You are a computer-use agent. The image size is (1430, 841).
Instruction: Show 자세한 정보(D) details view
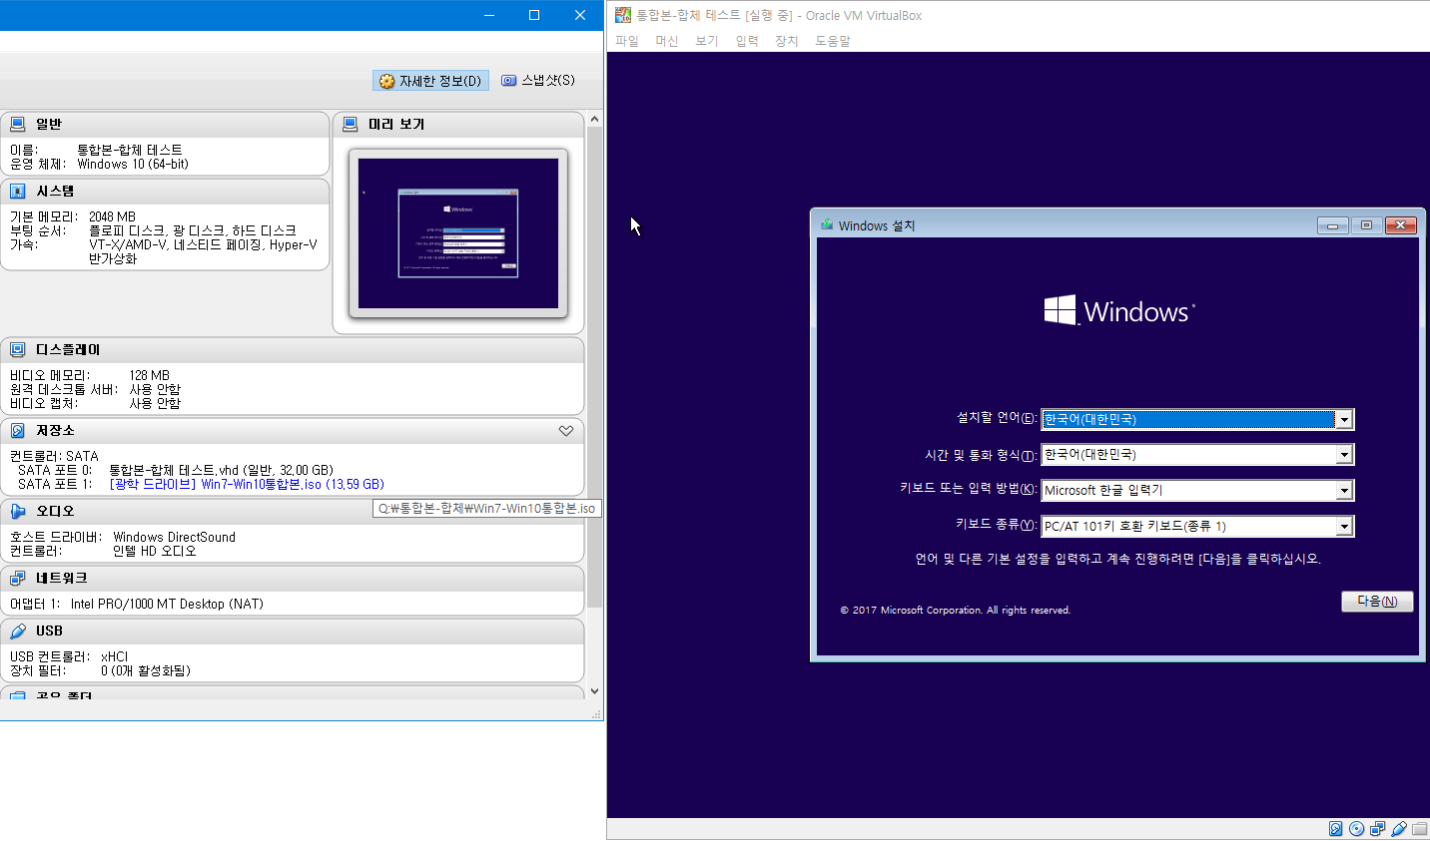click(x=430, y=81)
